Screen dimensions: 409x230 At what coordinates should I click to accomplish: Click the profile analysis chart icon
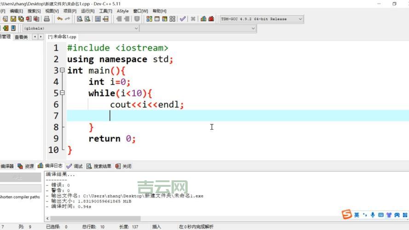tap(203, 19)
